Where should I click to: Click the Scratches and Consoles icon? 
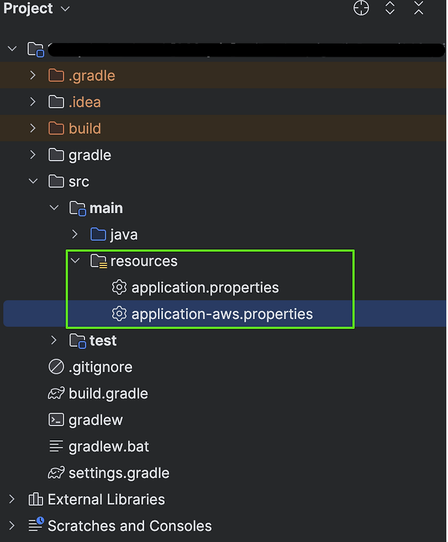coord(35,525)
